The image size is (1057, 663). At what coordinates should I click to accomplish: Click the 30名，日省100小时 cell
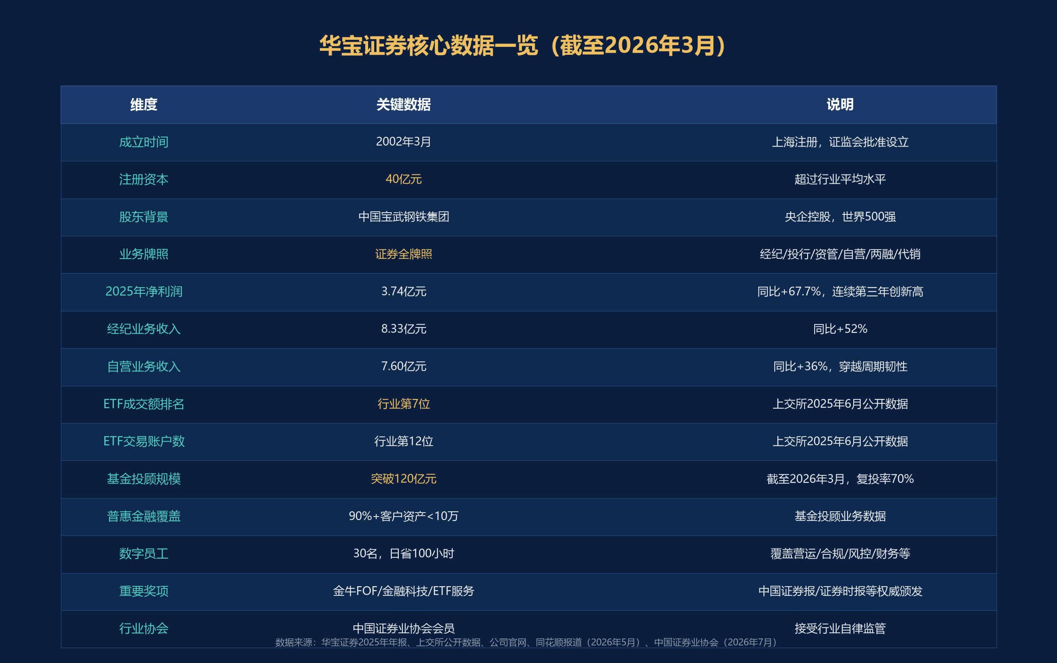(404, 553)
